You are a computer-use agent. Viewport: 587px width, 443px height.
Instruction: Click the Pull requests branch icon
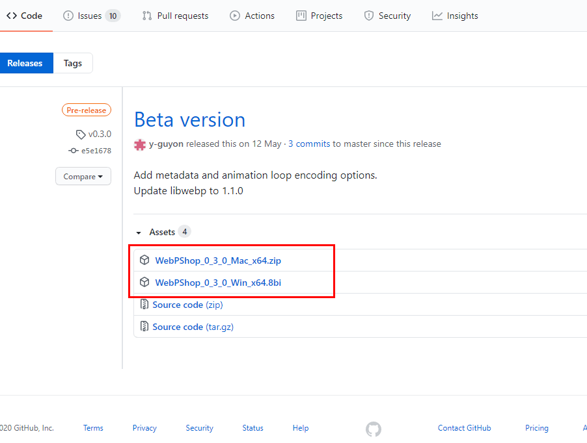(x=147, y=16)
